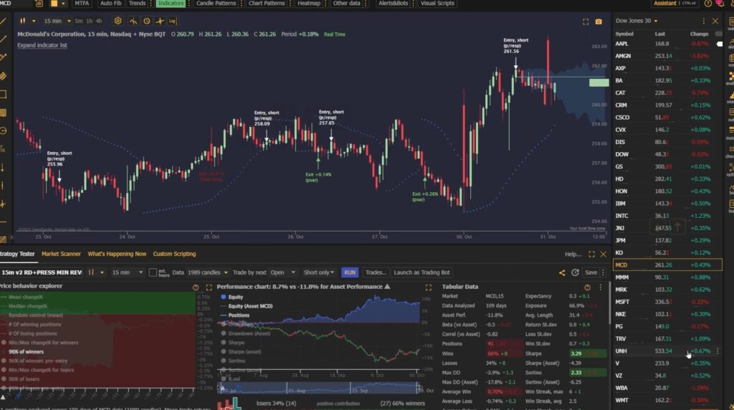Image resolution: width=734 pixels, height=410 pixels.
Task: Click the compare symbols zigzag icon
Action: (x=133, y=21)
